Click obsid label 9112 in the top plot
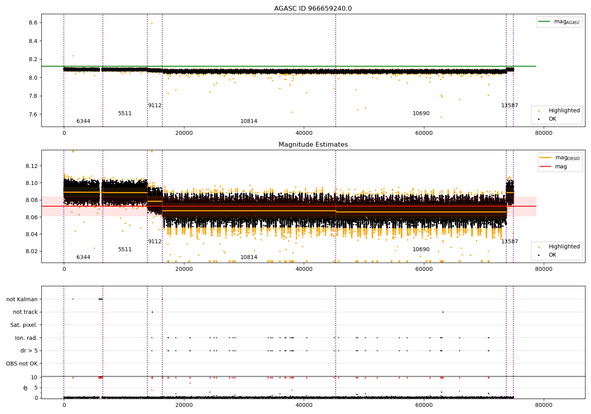The height and width of the screenshot is (414, 591). (155, 105)
